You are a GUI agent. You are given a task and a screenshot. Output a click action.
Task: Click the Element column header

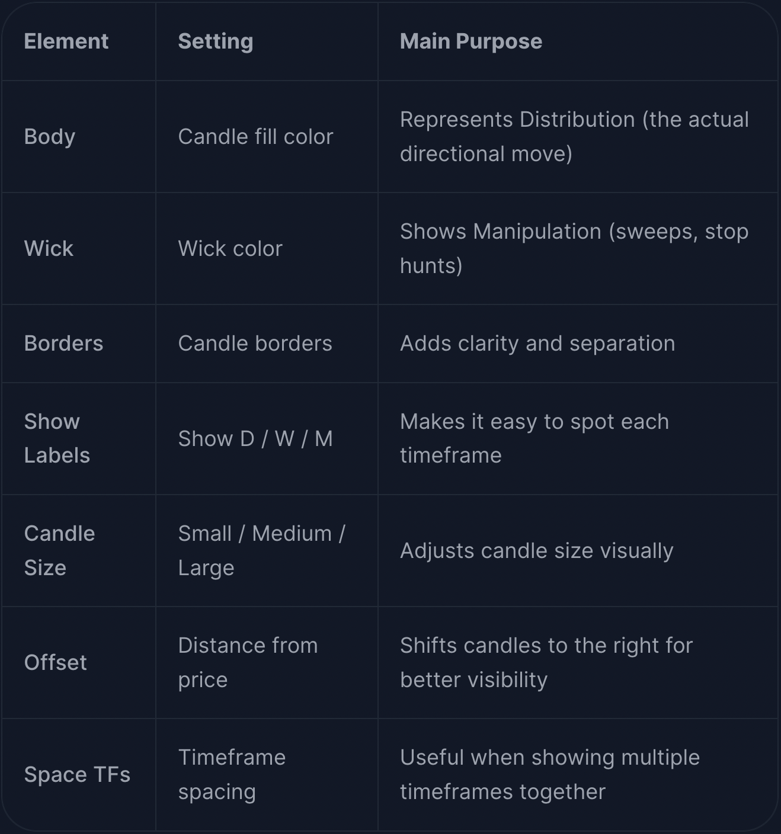(x=66, y=41)
